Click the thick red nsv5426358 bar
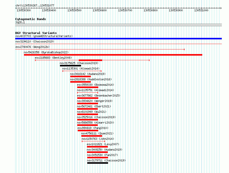 point(113,55)
